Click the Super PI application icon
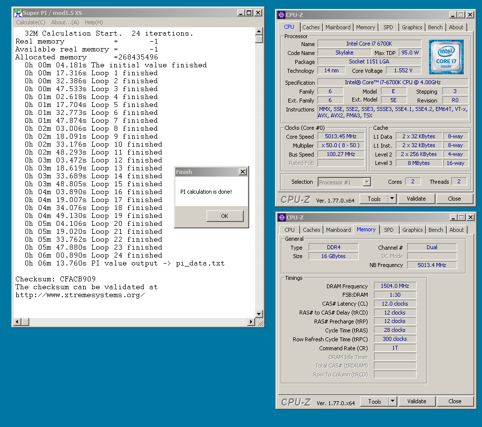The image size is (482, 427). coord(18,13)
